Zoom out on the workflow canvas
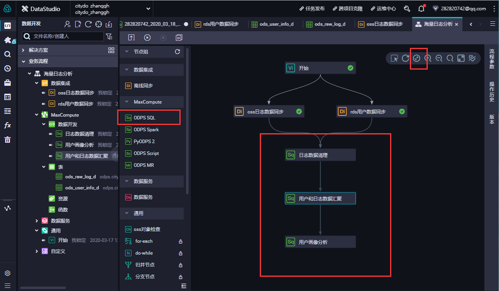 439,58
